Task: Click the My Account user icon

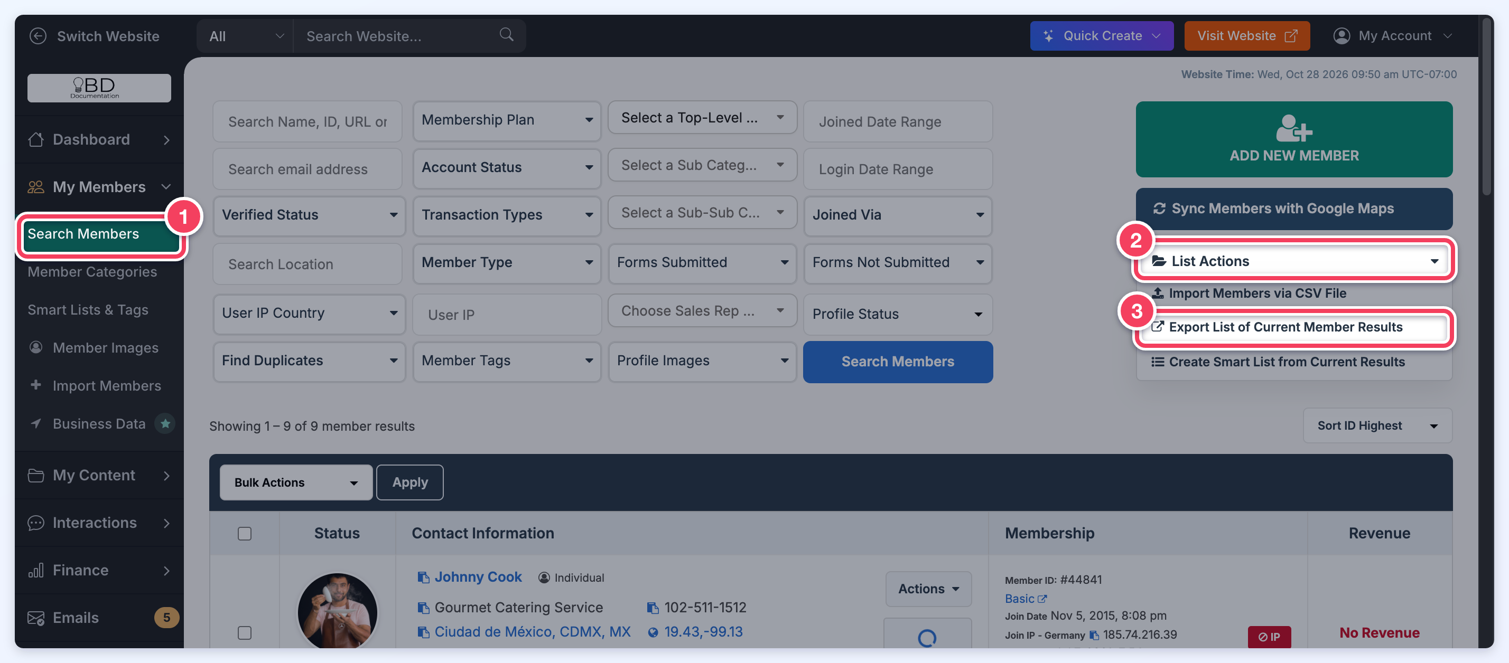Action: (x=1342, y=36)
